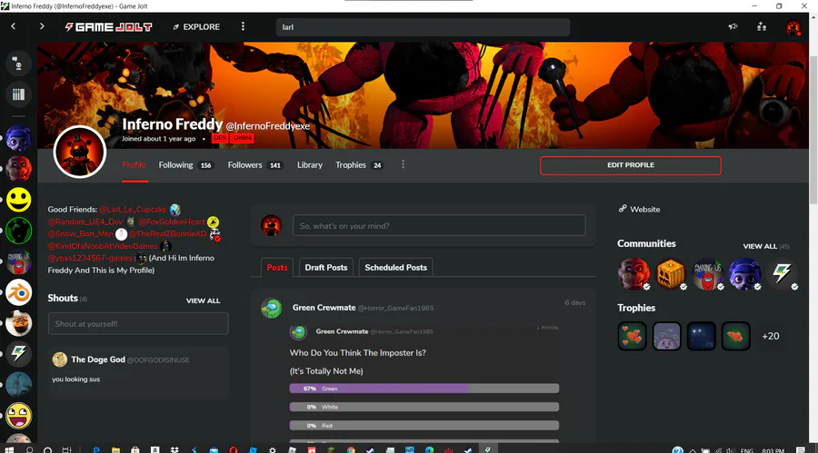Open the notifications megaphone icon
The width and height of the screenshot is (818, 453).
[733, 26]
